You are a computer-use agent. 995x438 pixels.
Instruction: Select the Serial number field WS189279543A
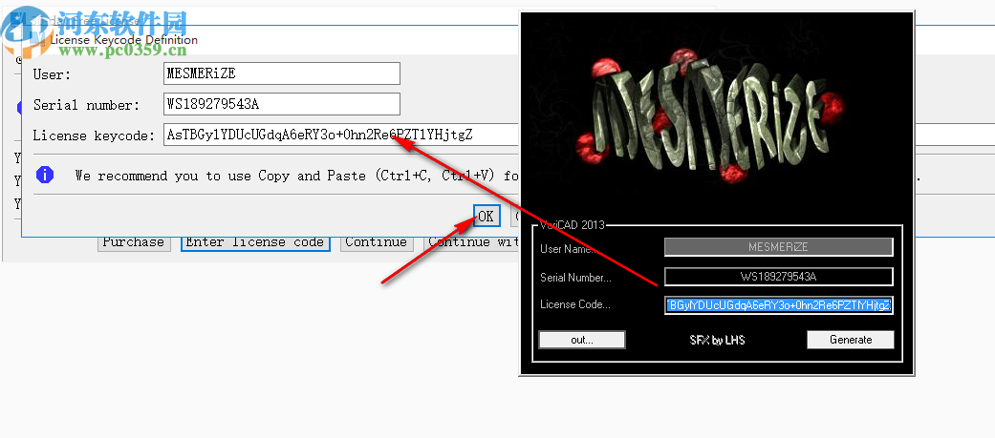(x=282, y=104)
